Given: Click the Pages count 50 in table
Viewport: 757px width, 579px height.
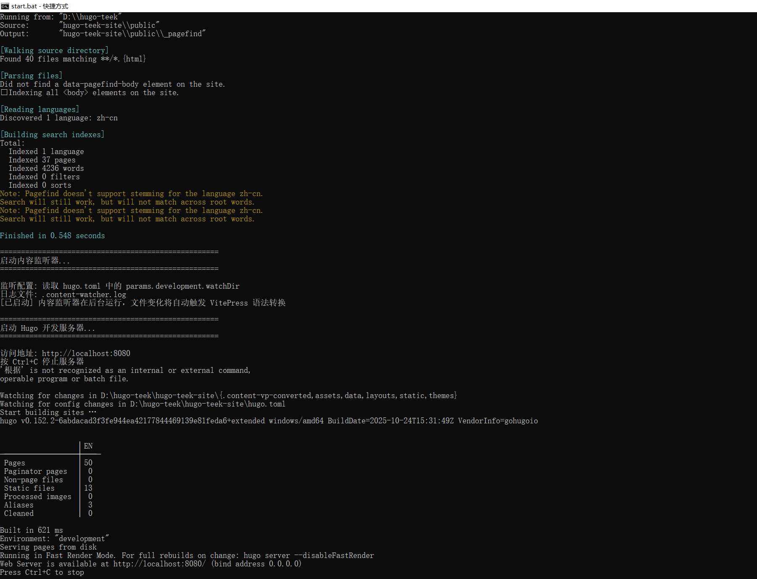Looking at the screenshot, I should pyautogui.click(x=88, y=463).
